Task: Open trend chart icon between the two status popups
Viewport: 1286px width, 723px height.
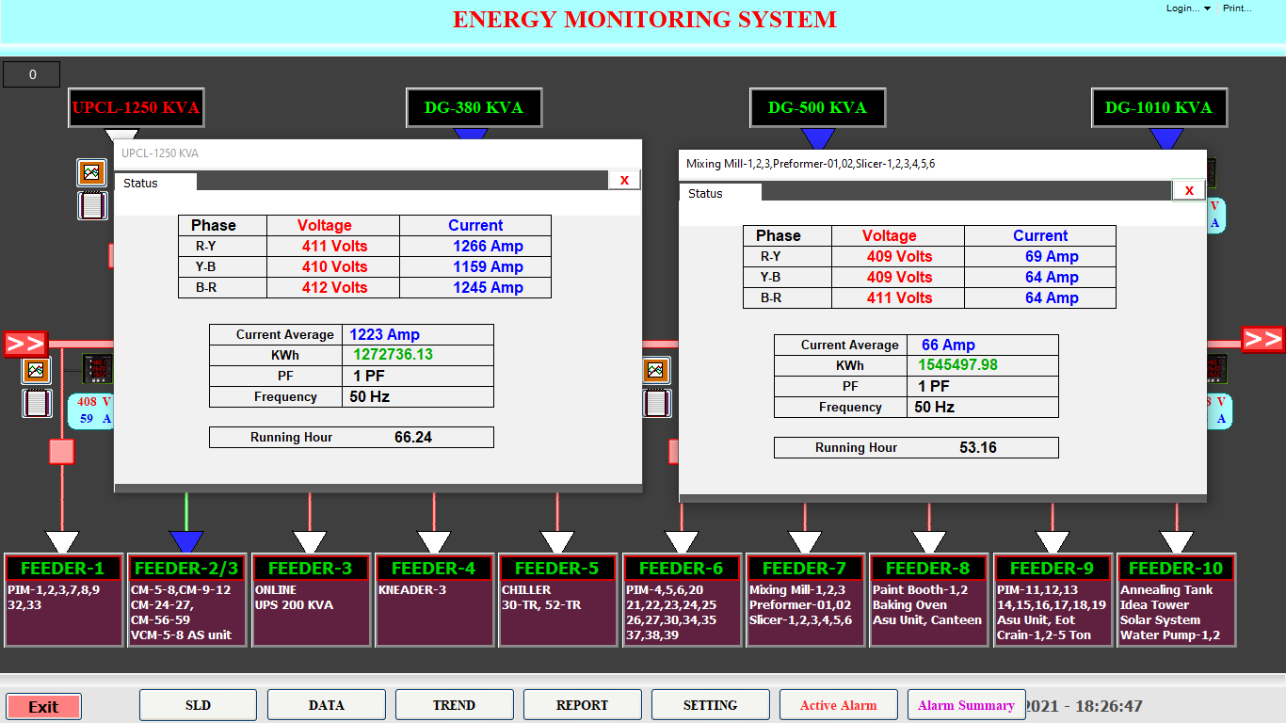Action: click(657, 370)
